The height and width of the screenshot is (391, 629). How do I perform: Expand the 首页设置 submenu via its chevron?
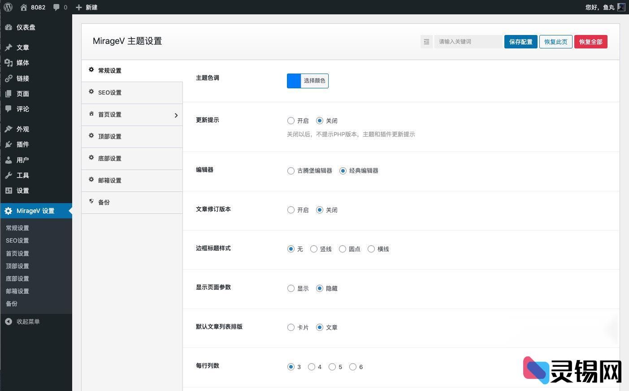click(x=176, y=115)
